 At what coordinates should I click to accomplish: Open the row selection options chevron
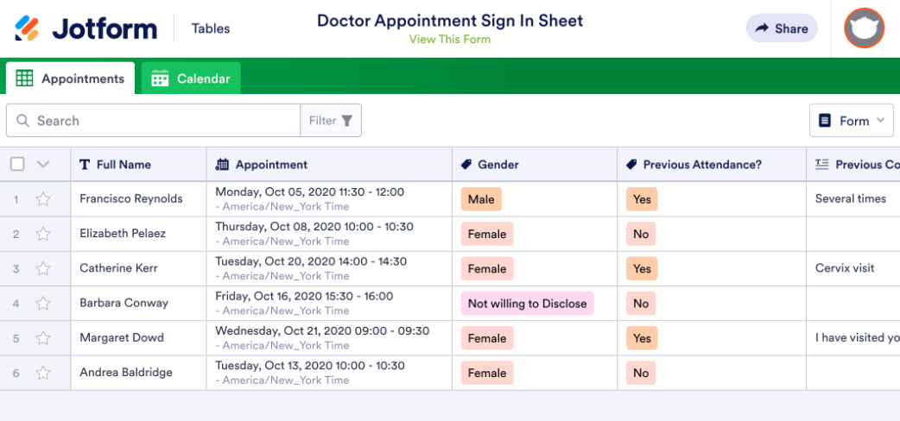[43, 164]
